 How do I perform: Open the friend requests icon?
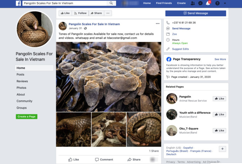click(193, 3)
